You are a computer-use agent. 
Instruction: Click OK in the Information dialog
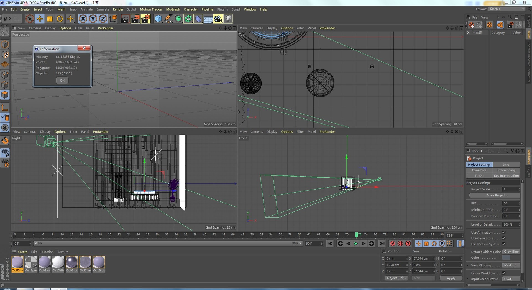(x=62, y=81)
